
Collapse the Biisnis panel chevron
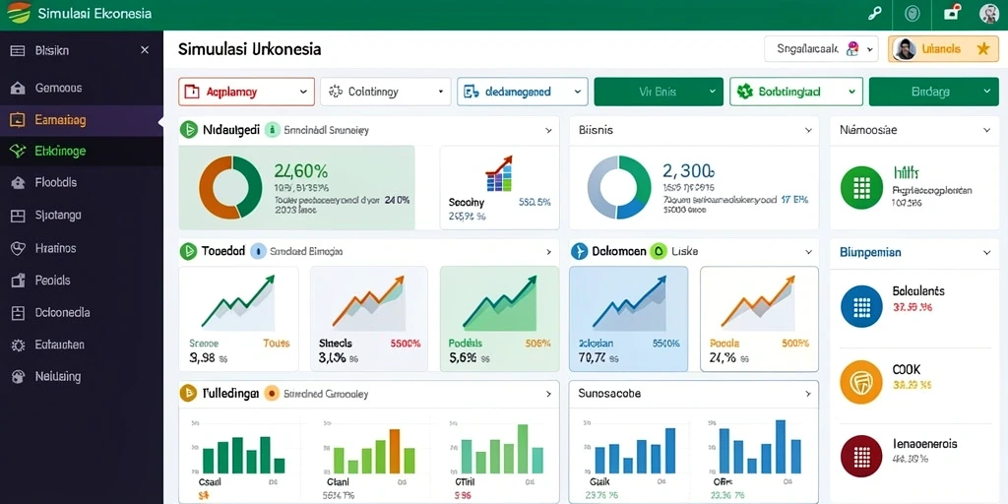(808, 130)
